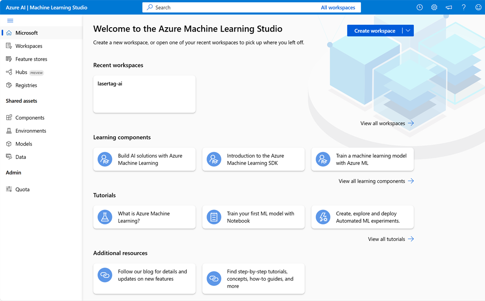The image size is (485, 301).
Task: Click the megaphone announcements icon
Action: tap(449, 7)
